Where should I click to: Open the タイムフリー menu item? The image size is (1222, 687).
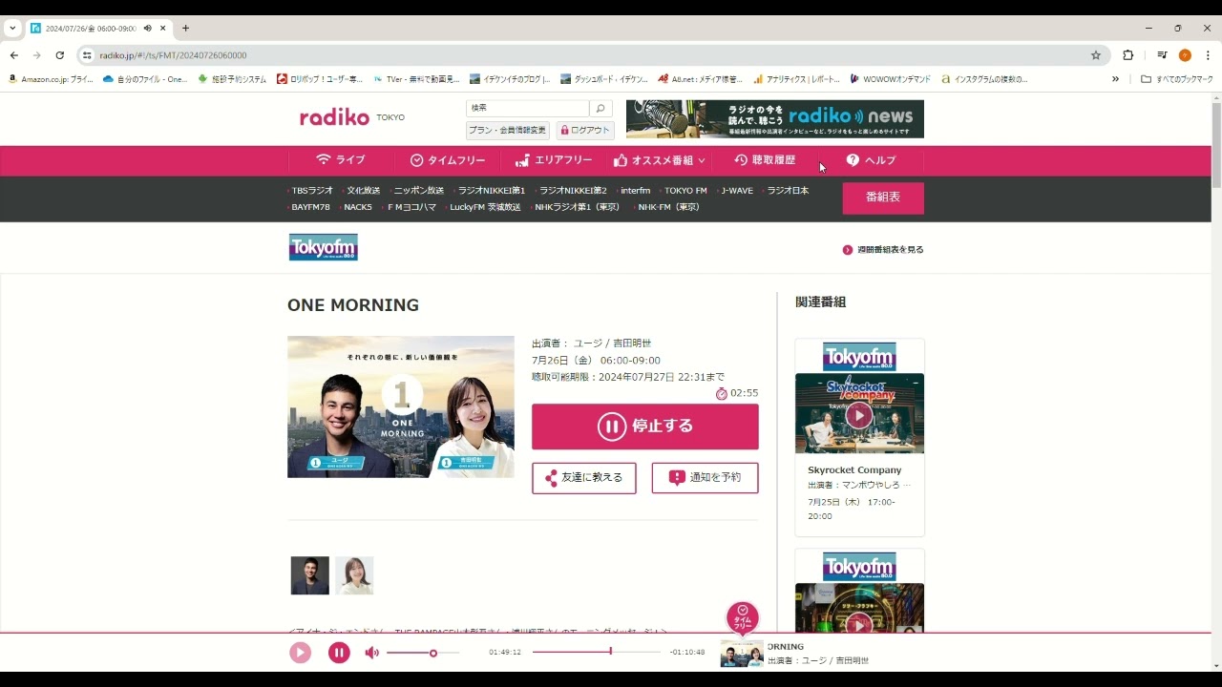448,160
